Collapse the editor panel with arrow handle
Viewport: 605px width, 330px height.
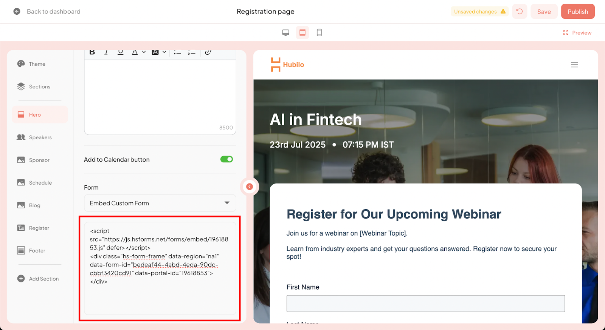(250, 187)
